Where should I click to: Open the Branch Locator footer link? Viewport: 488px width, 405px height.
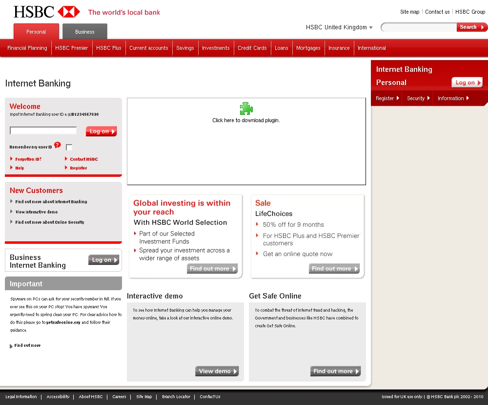coord(176,397)
